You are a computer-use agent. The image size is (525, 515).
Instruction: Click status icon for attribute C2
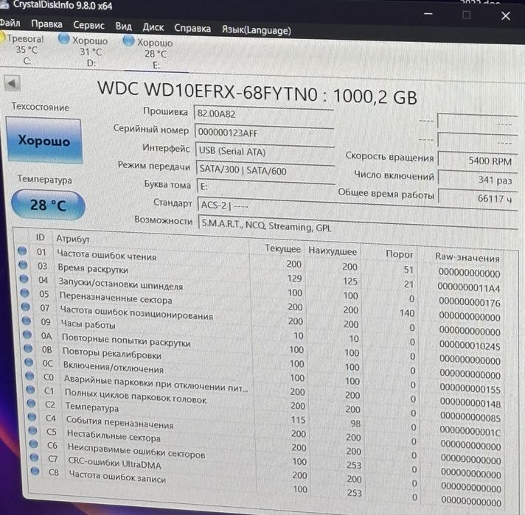point(32,403)
